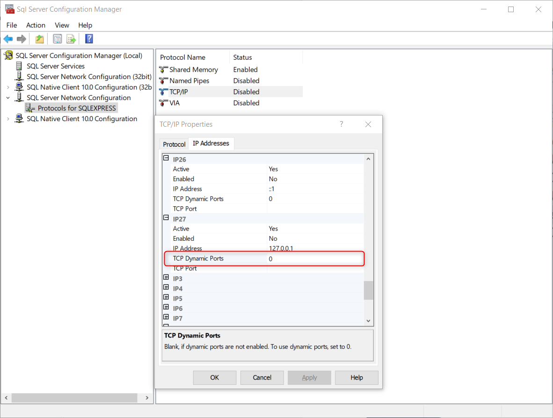Open the File menu

click(x=12, y=25)
